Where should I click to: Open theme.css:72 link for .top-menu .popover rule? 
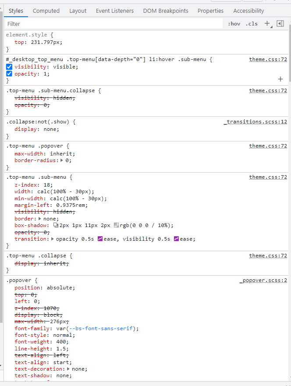coord(268,146)
